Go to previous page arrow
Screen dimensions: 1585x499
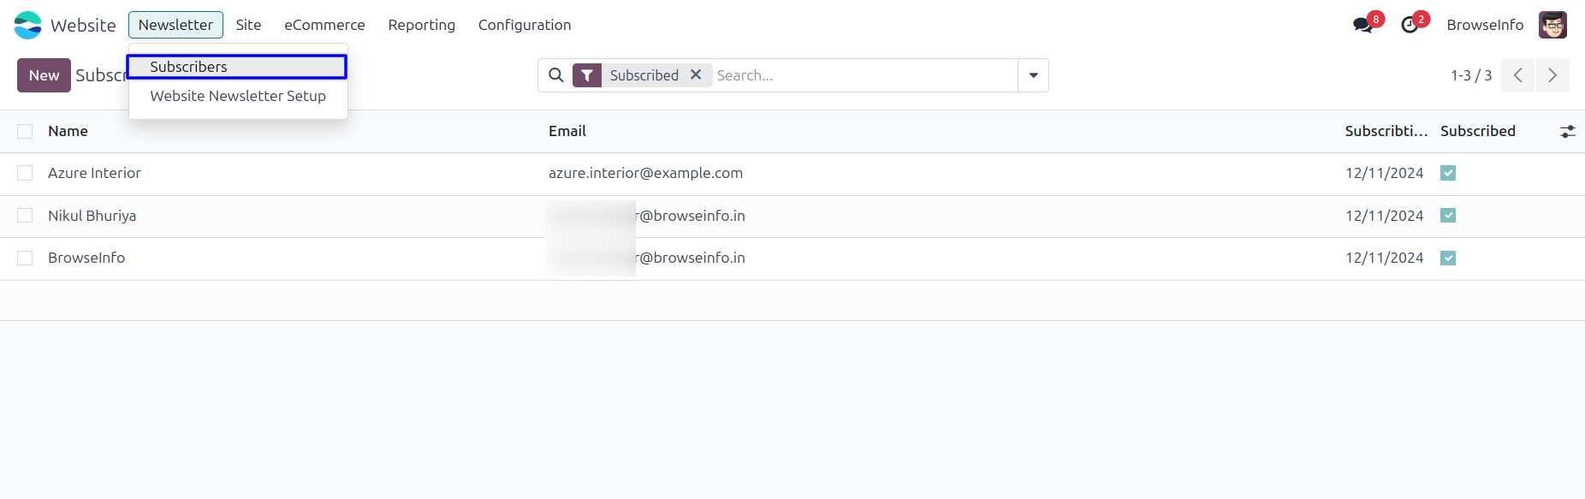pyautogui.click(x=1517, y=75)
